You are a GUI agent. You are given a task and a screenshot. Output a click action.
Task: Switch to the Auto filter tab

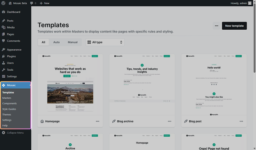tap(57, 42)
